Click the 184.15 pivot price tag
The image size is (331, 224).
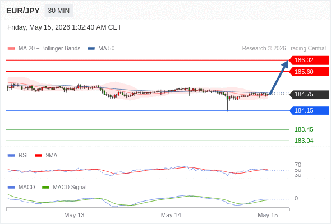click(309, 110)
